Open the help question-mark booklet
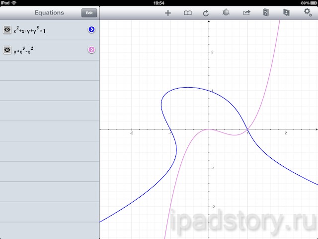The height and width of the screenshot is (239, 318). [x=266, y=12]
